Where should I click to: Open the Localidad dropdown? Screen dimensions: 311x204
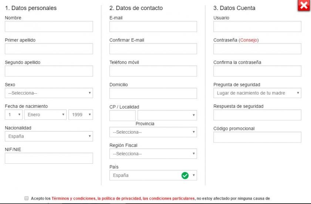167,115
